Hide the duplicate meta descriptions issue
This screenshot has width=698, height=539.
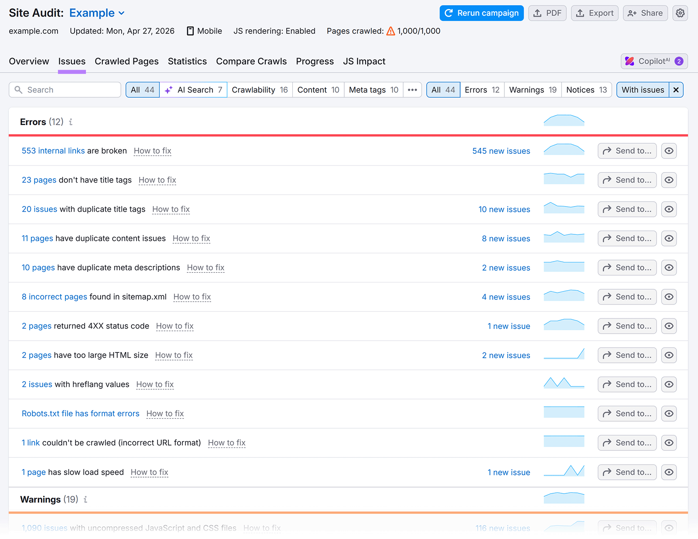(x=669, y=268)
